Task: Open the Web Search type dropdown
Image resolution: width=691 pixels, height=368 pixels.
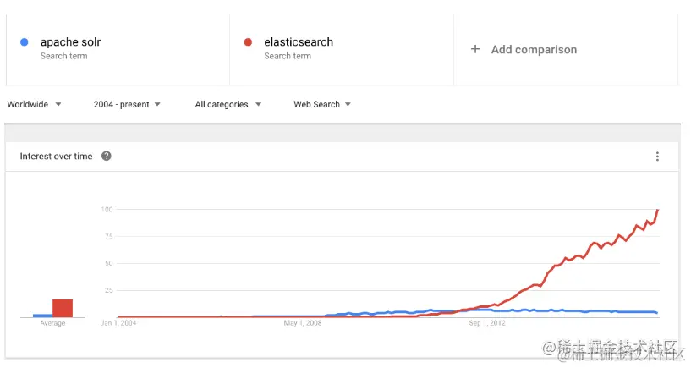Action: (322, 104)
